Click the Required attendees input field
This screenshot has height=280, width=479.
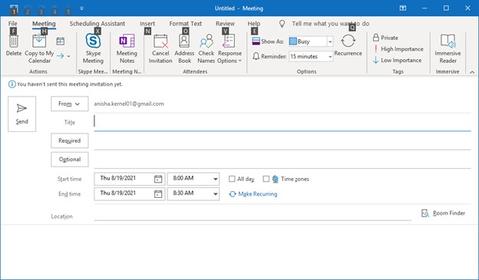point(282,140)
